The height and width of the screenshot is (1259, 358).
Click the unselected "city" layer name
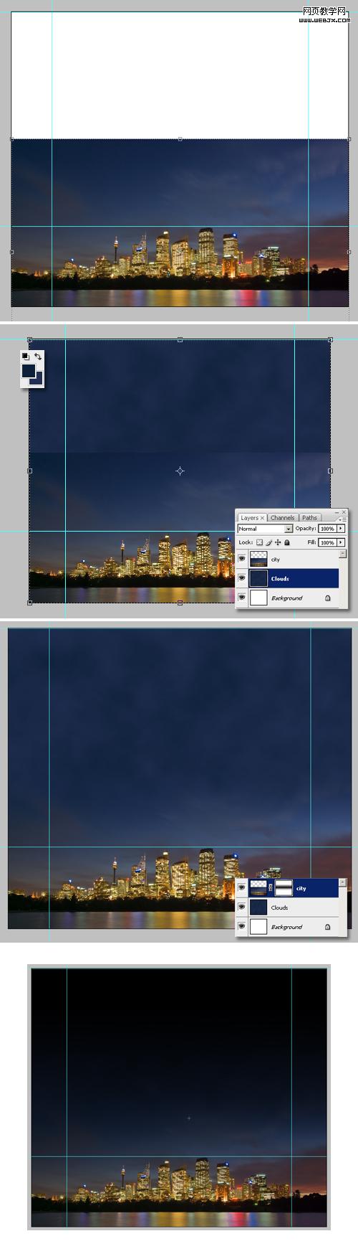coord(276,560)
